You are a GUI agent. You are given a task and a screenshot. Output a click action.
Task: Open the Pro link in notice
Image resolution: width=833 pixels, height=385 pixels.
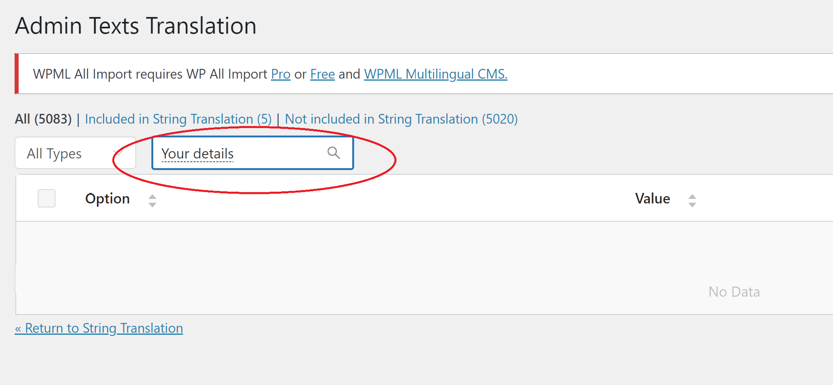click(281, 74)
